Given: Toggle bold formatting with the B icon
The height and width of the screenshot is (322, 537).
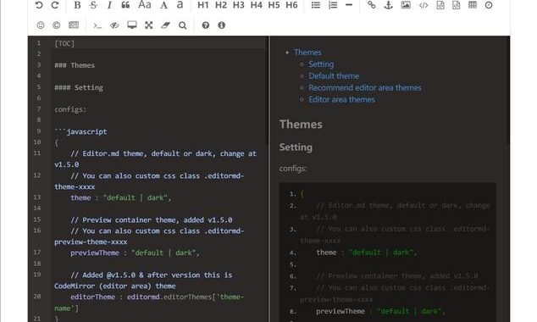Looking at the screenshot, I should point(77,5).
